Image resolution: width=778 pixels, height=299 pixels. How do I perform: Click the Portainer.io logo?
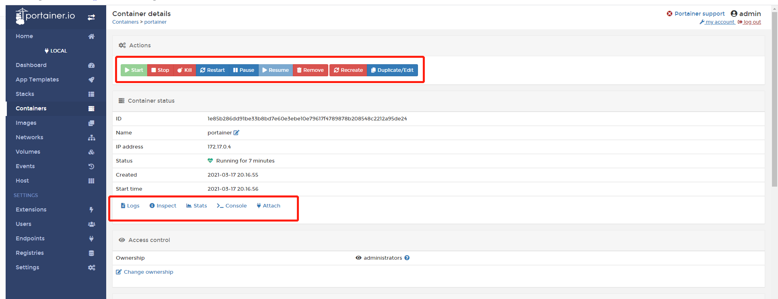[45, 16]
